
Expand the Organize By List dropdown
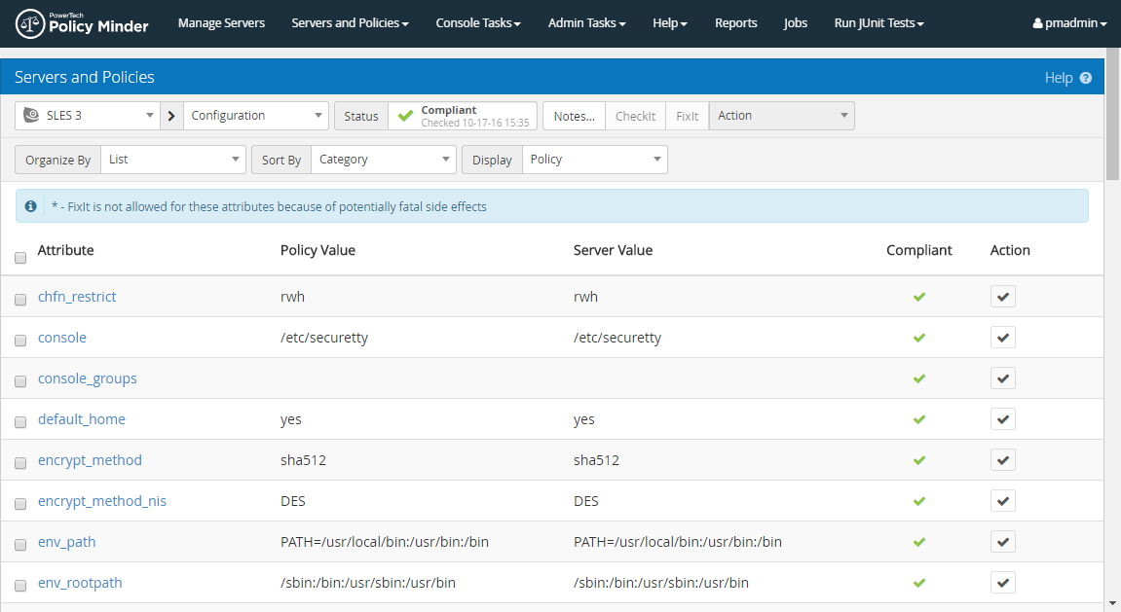coord(172,160)
